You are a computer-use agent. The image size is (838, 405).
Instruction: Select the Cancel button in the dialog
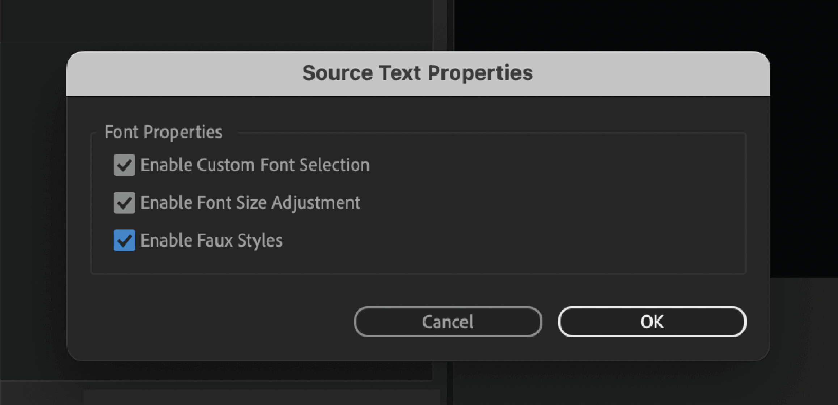tap(448, 321)
